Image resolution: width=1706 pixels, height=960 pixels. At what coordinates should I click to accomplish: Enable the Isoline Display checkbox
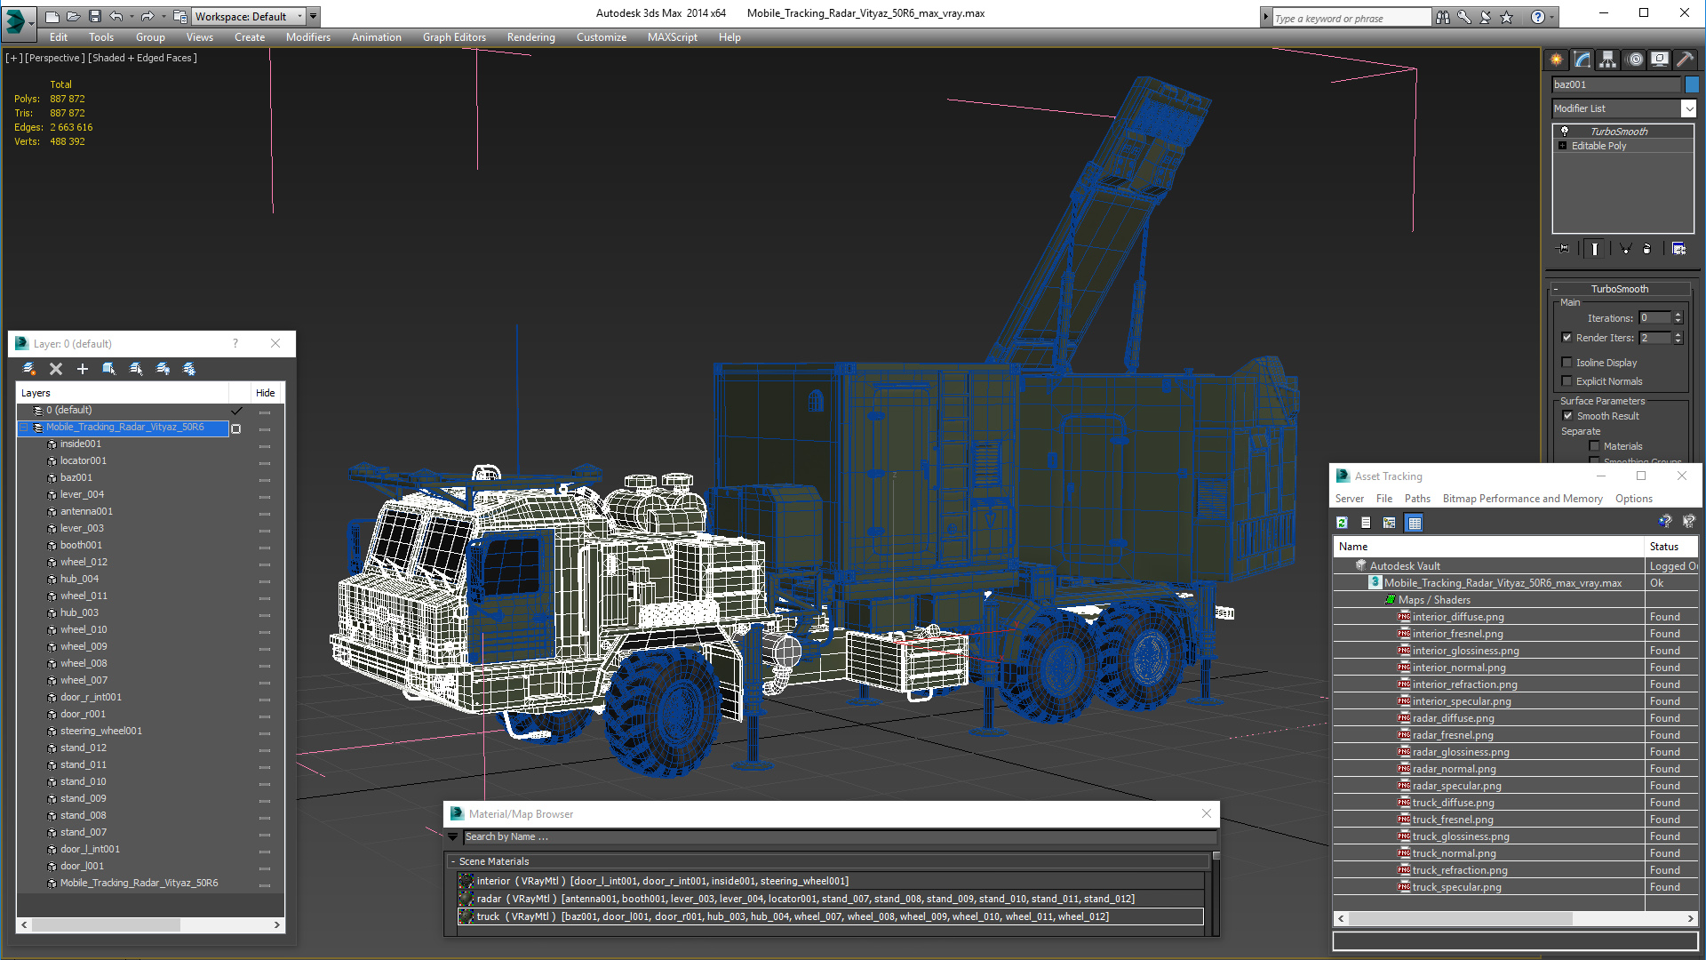coord(1567,363)
